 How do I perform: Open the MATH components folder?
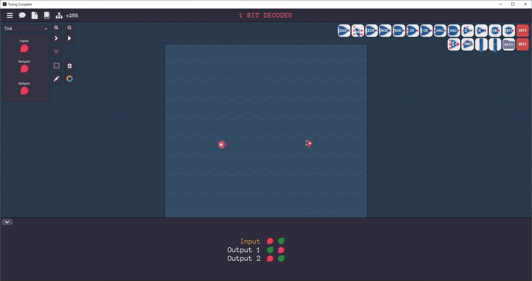[x=508, y=44]
